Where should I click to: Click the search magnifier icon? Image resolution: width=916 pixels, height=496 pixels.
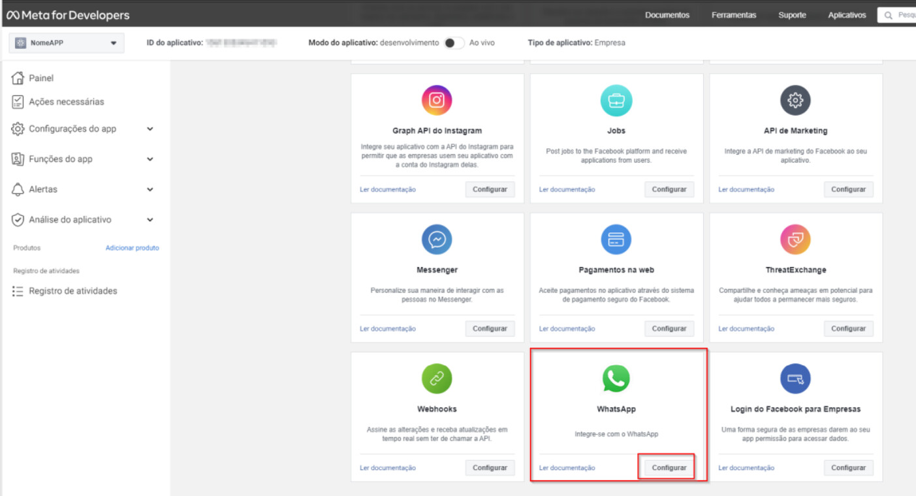pos(888,15)
